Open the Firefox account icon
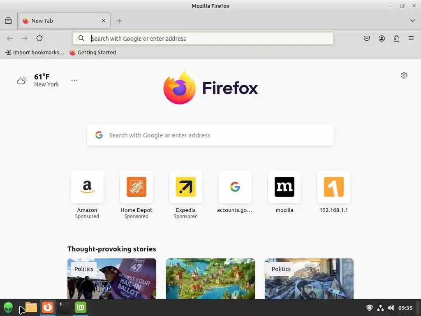This screenshot has width=421, height=316. click(382, 38)
